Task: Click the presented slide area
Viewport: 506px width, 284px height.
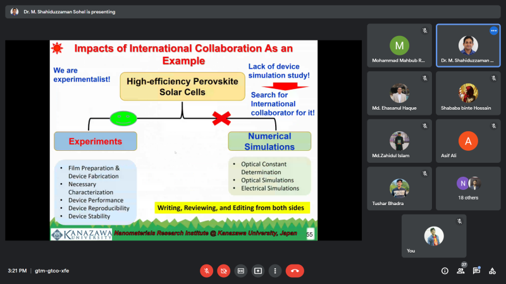Action: [x=183, y=140]
